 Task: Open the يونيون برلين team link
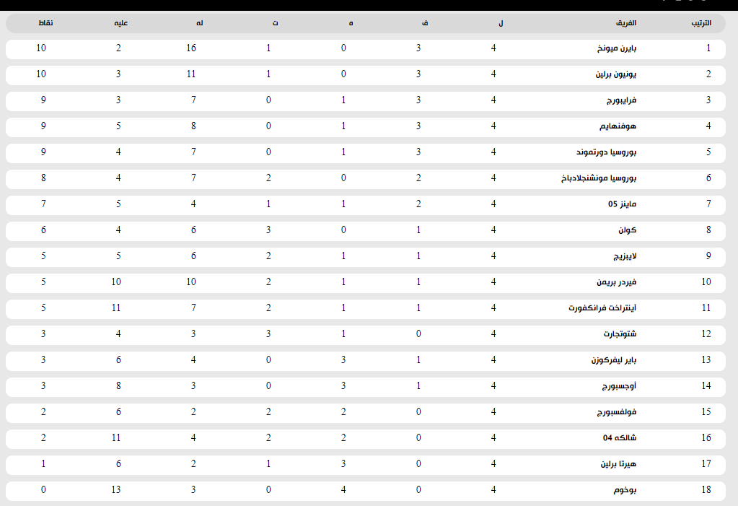tap(616, 74)
